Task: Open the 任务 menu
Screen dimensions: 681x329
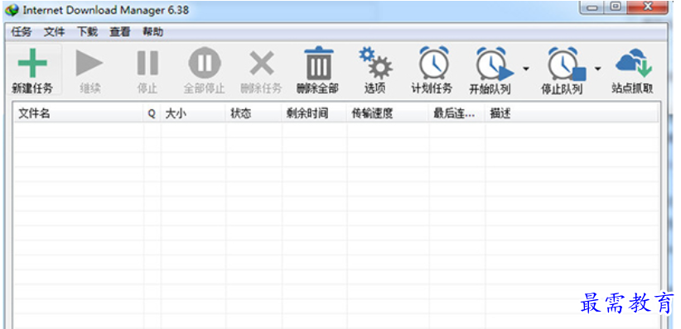Action: [x=22, y=31]
